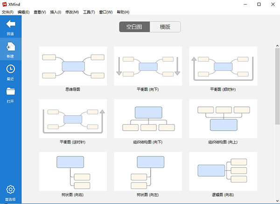Screen dimensions: 280x204
Task: Switch to the 空白图 tab
Action: tap(134, 27)
